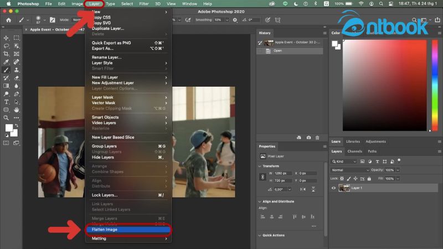This screenshot has width=443, height=249.
Task: Select the Gradient tool
Action: pos(6,86)
